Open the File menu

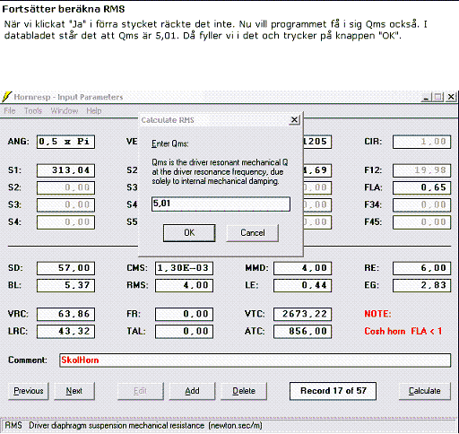pos(10,111)
